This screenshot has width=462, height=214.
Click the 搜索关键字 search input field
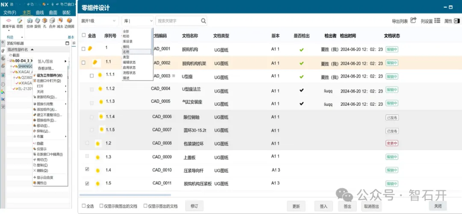[x=178, y=21]
